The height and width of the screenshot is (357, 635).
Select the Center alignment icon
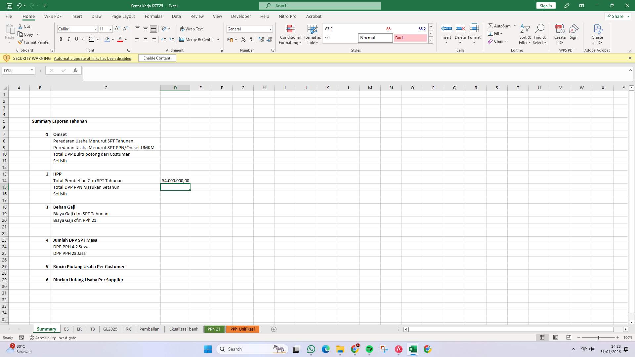pyautogui.click(x=146, y=39)
